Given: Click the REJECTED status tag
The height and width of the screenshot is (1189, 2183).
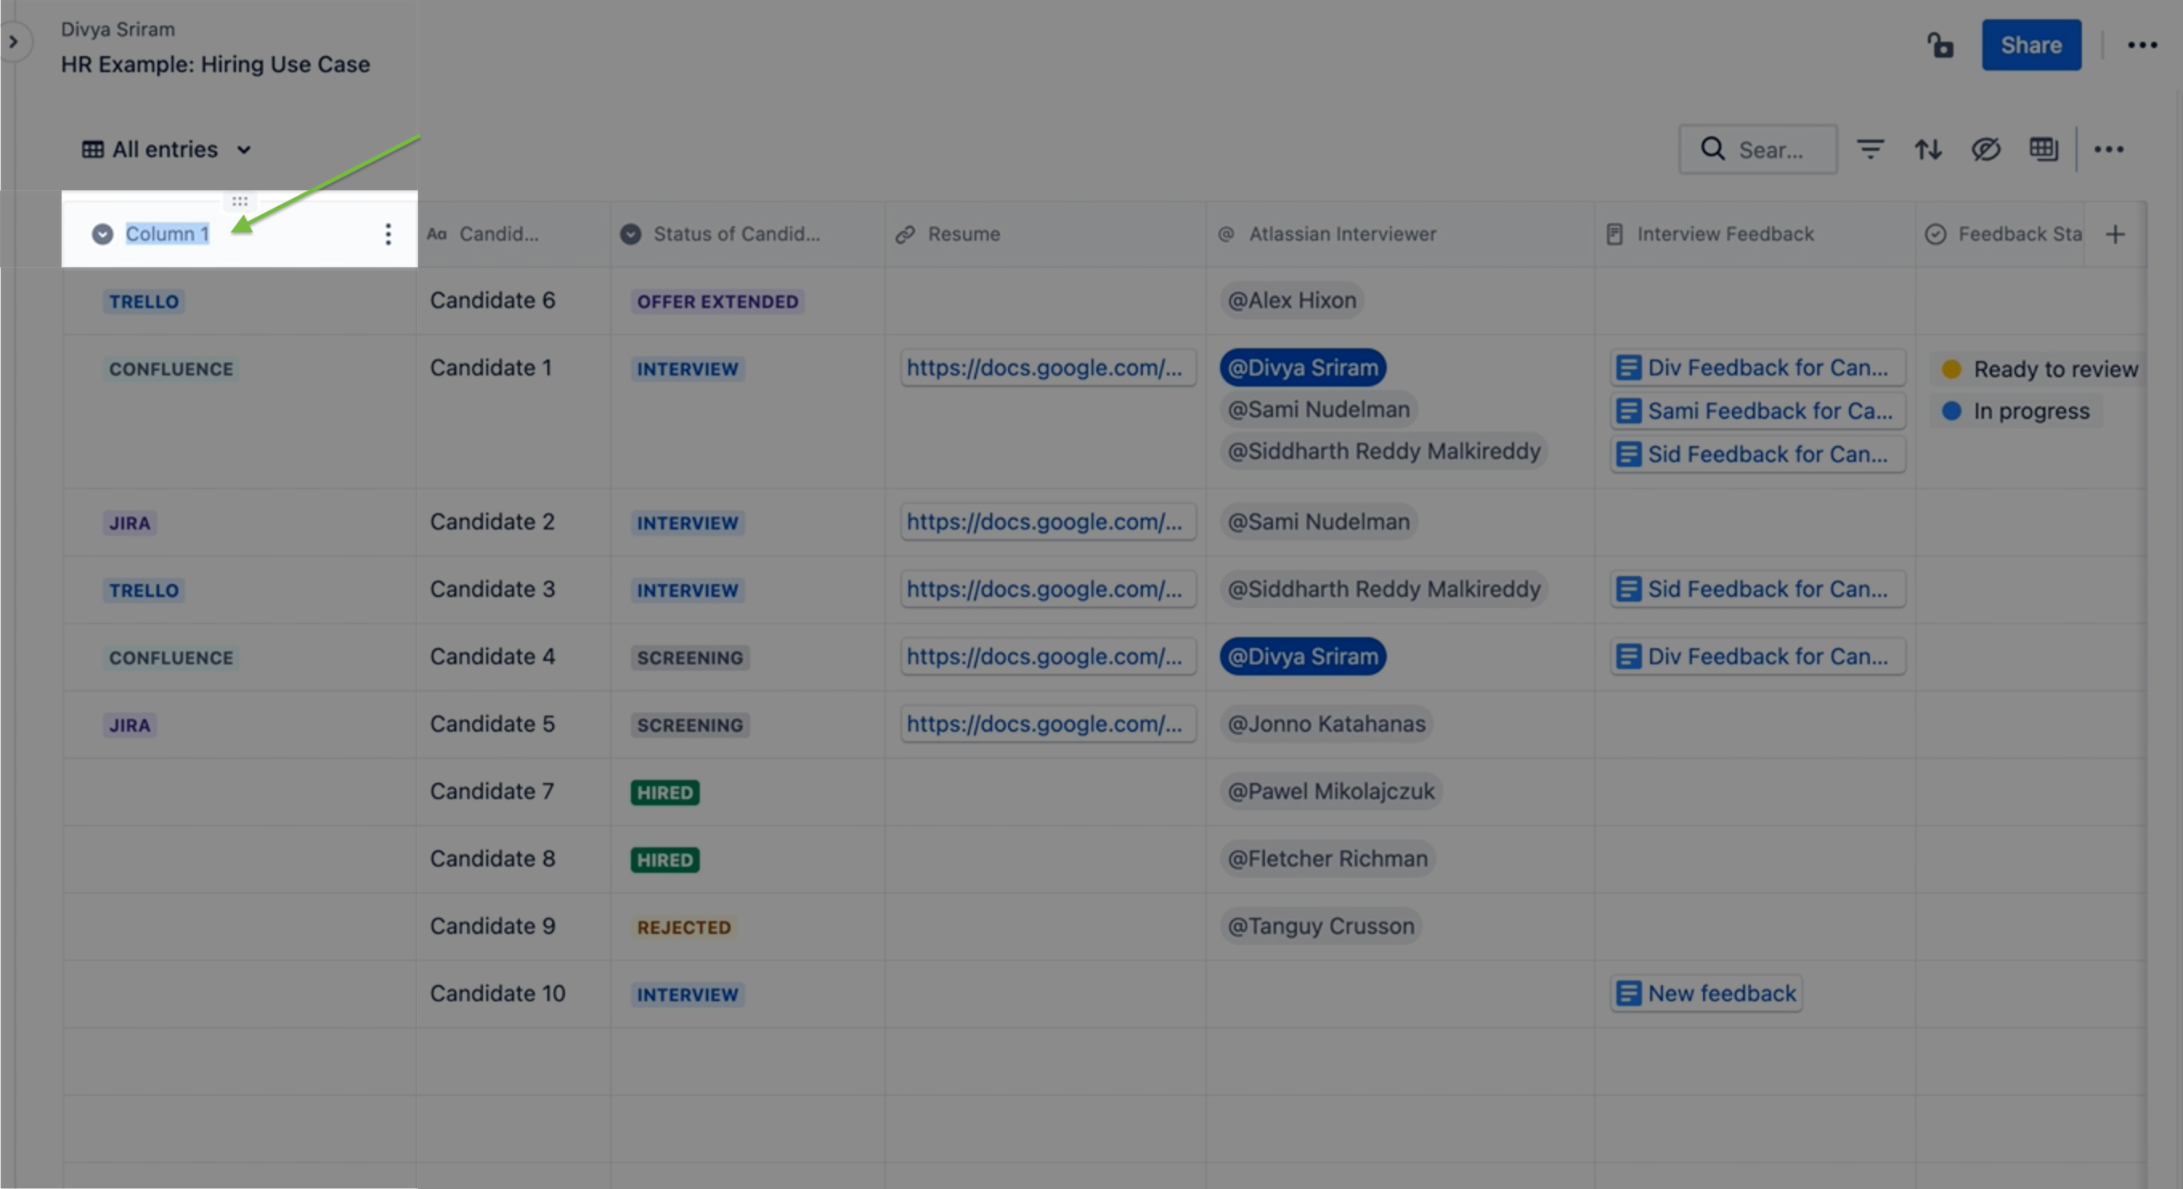Looking at the screenshot, I should point(684,927).
